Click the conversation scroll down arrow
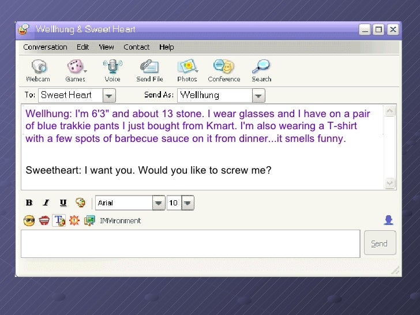The width and height of the screenshot is (420, 315). click(x=390, y=183)
